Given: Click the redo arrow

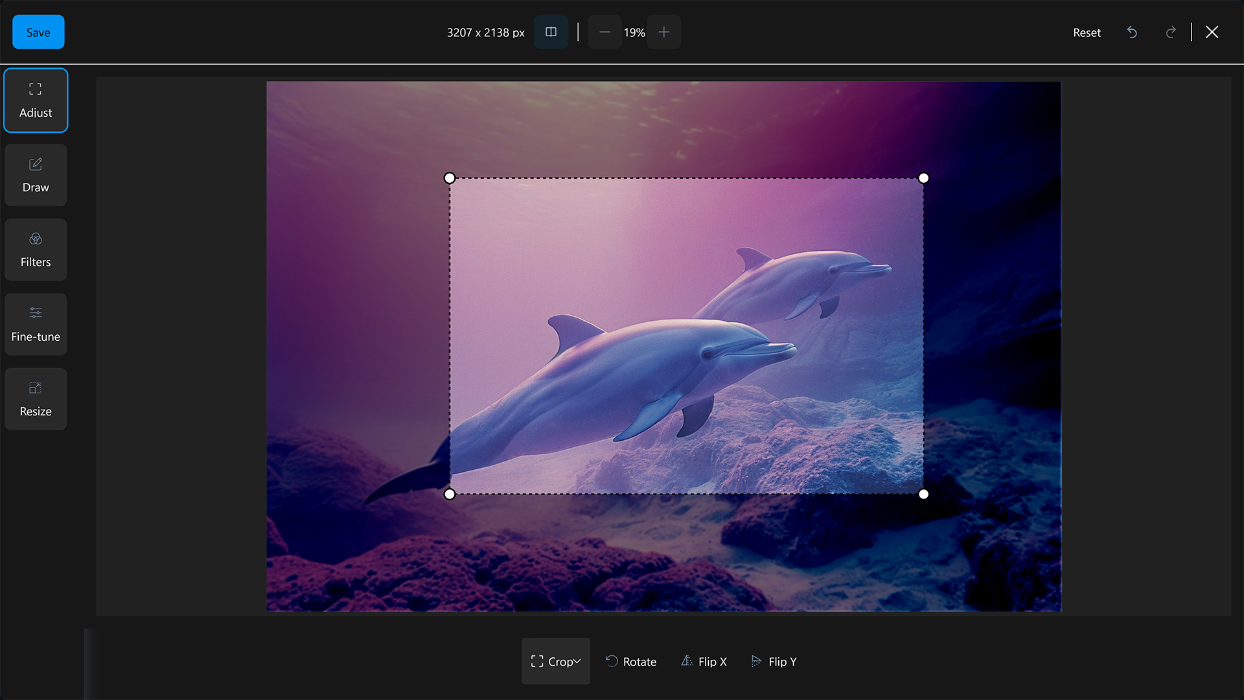Looking at the screenshot, I should [1171, 32].
